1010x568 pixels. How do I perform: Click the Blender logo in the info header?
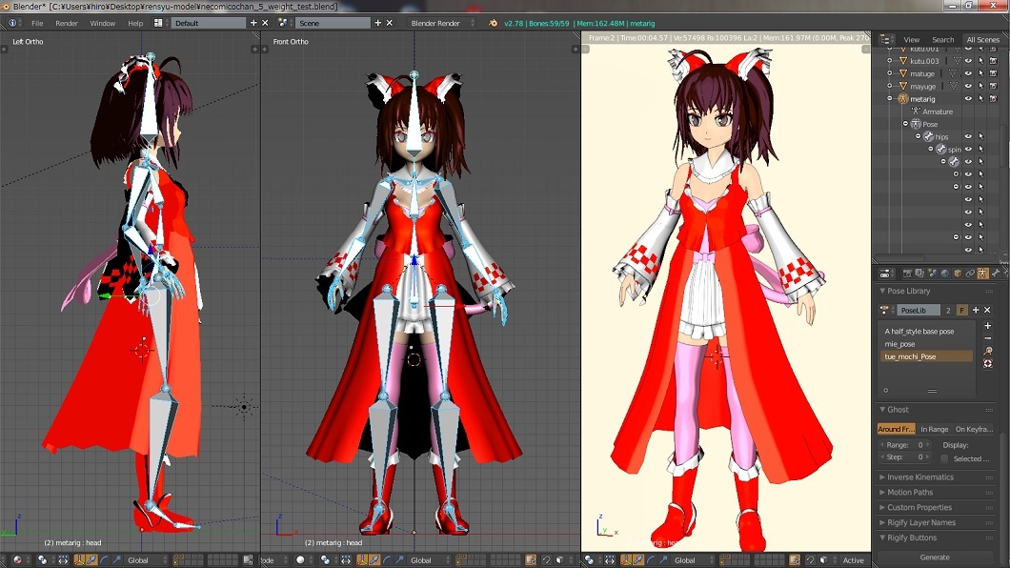point(493,23)
